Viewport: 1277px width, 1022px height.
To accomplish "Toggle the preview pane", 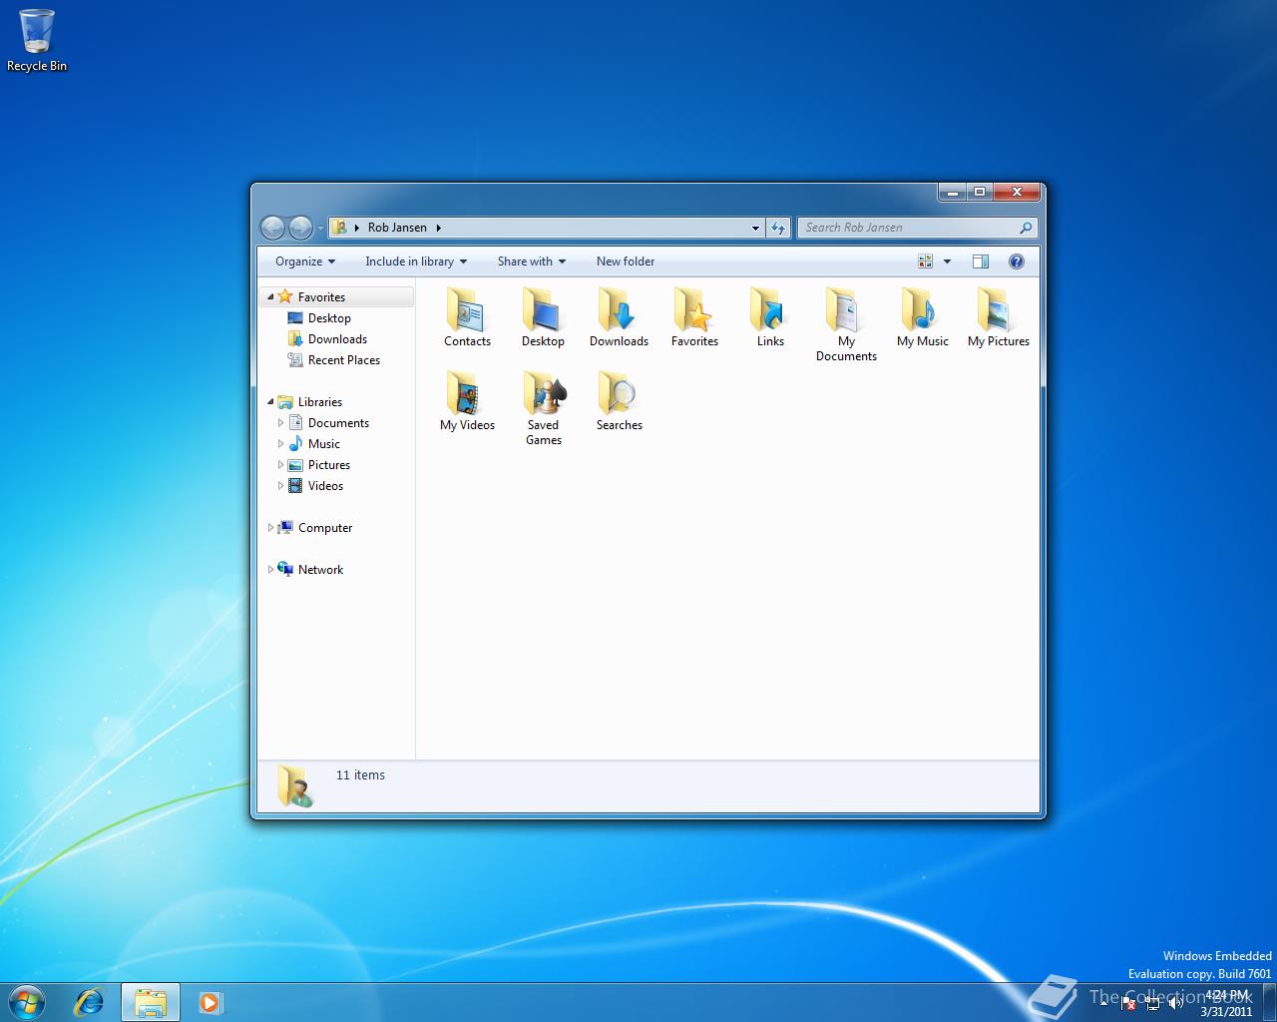I will (981, 260).
